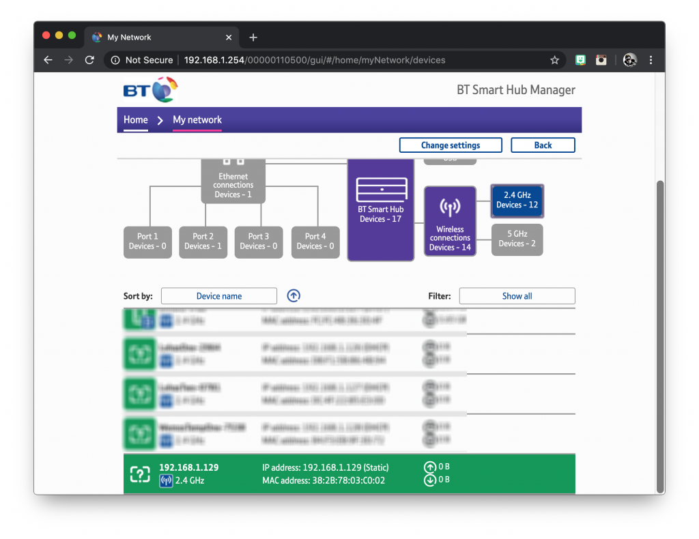The width and height of the screenshot is (699, 539).
Task: Open the Chrome three-dot menu
Action: 651,60
